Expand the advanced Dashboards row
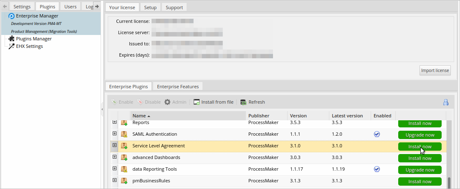460x189 pixels. pyautogui.click(x=115, y=157)
